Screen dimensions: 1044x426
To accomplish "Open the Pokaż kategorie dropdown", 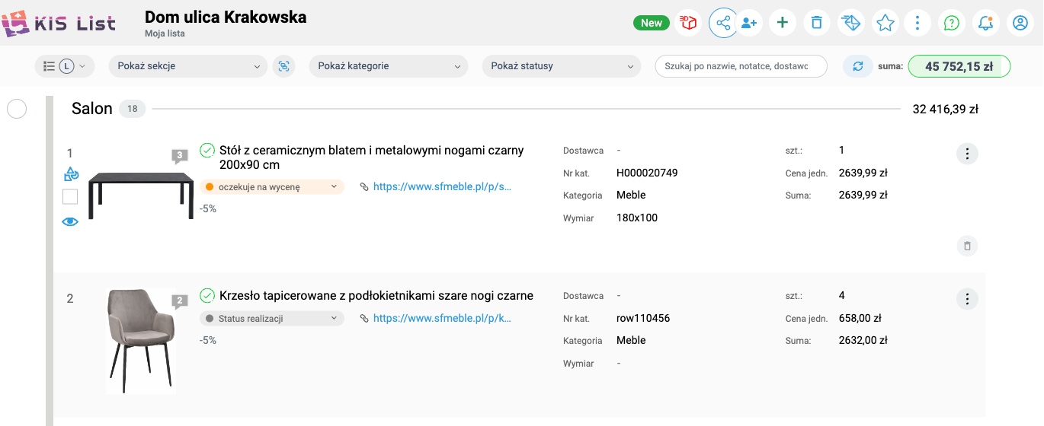I will [388, 66].
